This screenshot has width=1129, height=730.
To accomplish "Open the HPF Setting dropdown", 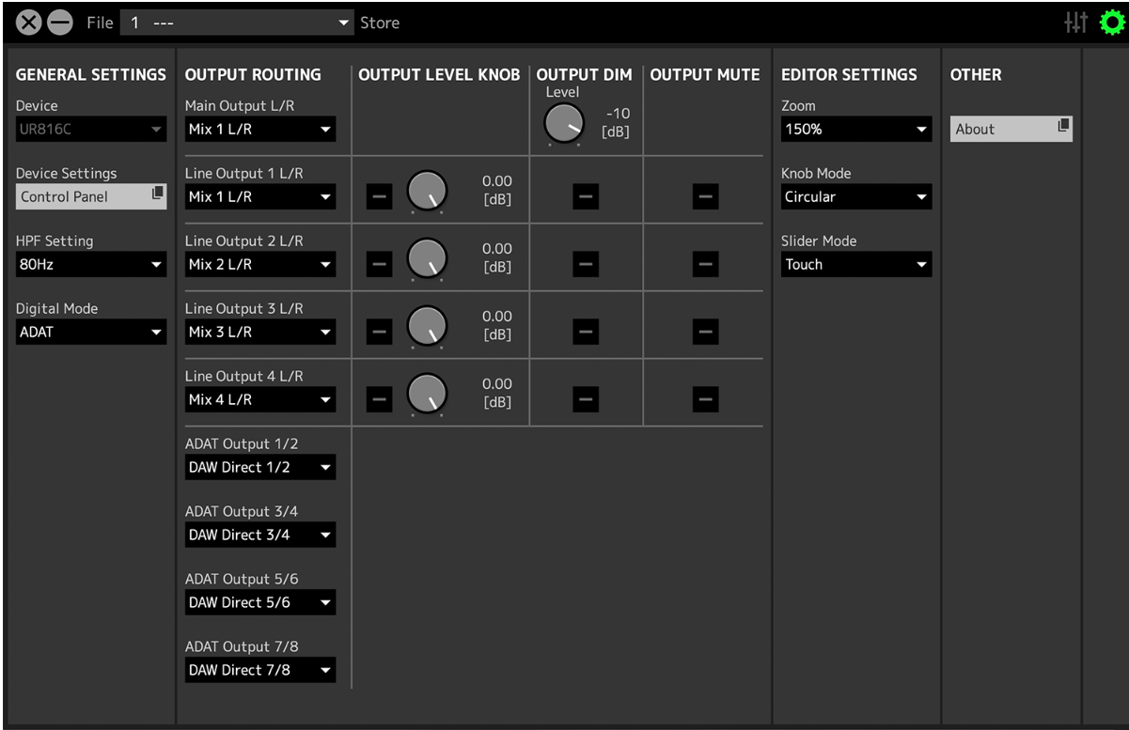I will pos(90,265).
